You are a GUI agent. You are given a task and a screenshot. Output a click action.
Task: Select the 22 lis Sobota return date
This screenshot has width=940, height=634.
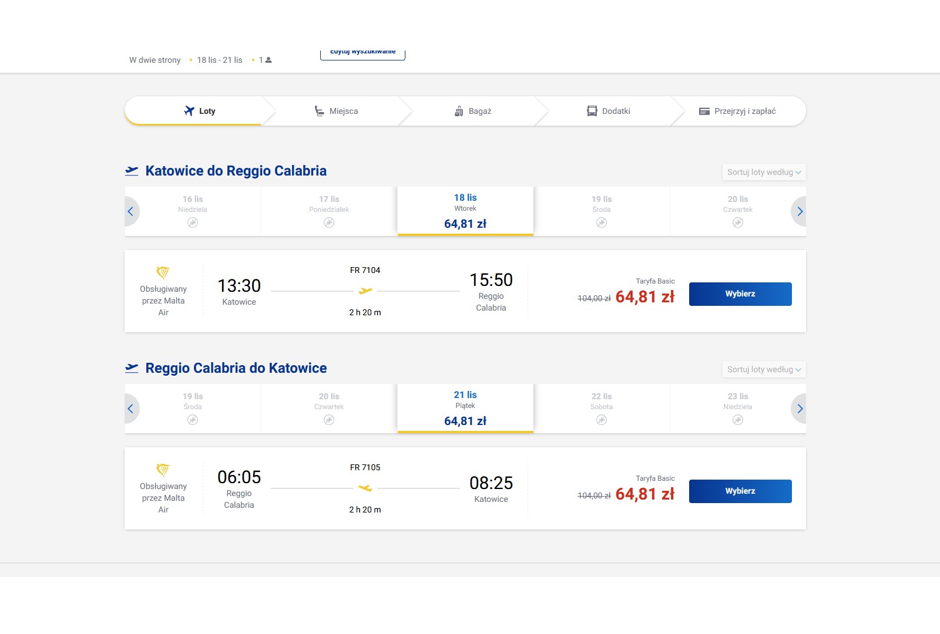pos(602,409)
